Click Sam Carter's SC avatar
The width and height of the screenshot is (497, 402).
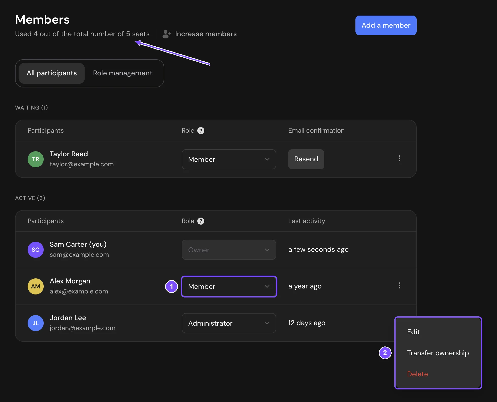[x=36, y=250]
